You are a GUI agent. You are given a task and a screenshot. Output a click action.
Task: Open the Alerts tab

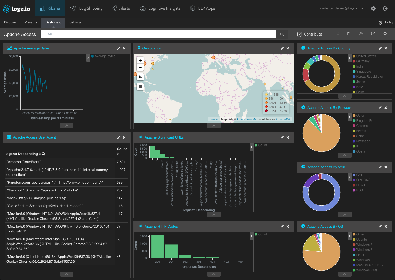click(x=121, y=8)
